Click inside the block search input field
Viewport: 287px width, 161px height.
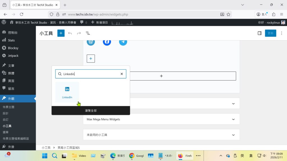[x=90, y=74]
